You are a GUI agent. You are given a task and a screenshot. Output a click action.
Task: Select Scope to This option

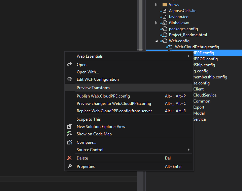click(x=89, y=119)
